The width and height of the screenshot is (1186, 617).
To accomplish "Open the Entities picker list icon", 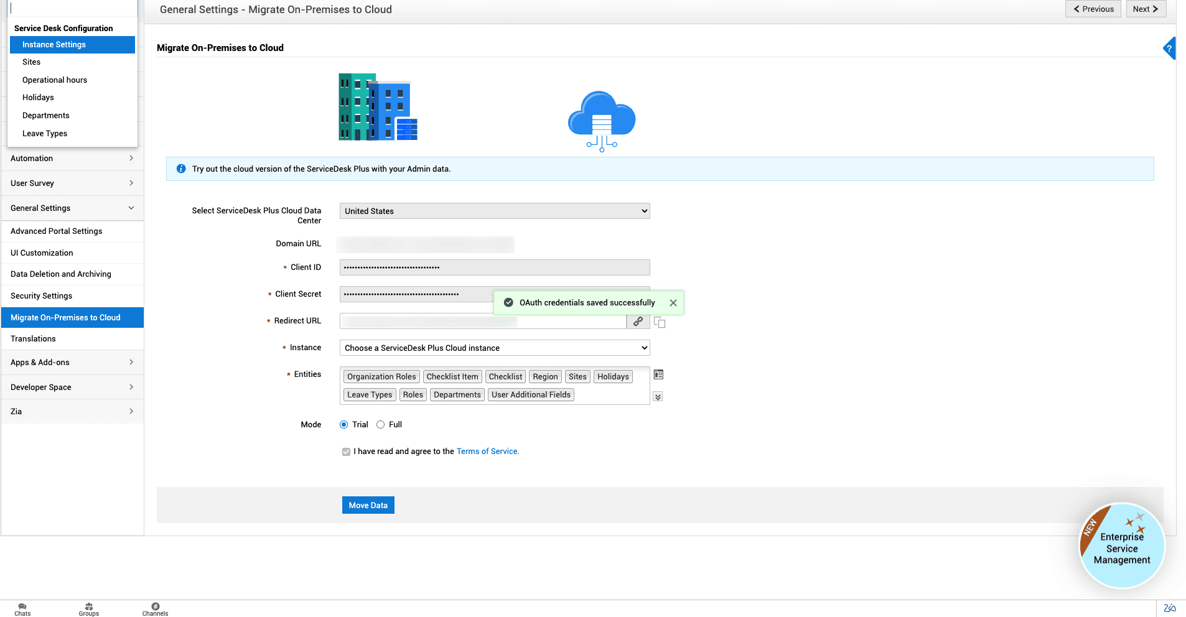I will pyautogui.click(x=658, y=374).
